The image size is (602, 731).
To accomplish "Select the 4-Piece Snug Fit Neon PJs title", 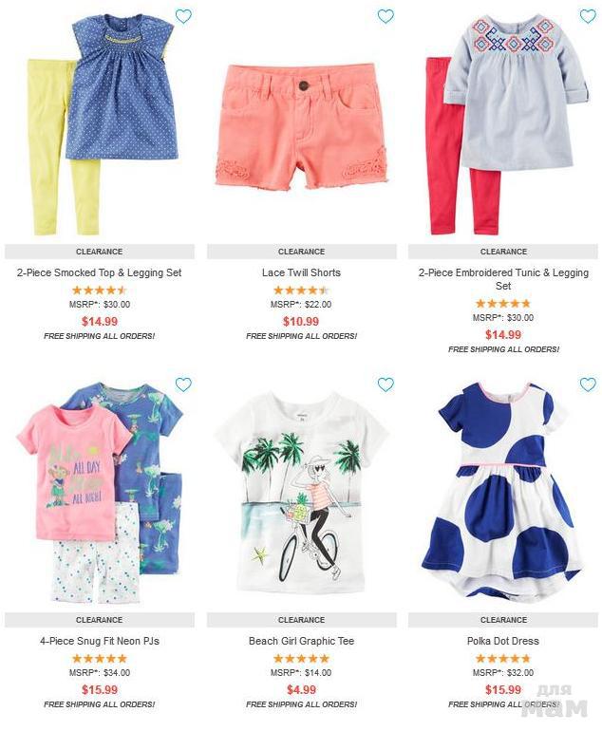I will (100, 641).
